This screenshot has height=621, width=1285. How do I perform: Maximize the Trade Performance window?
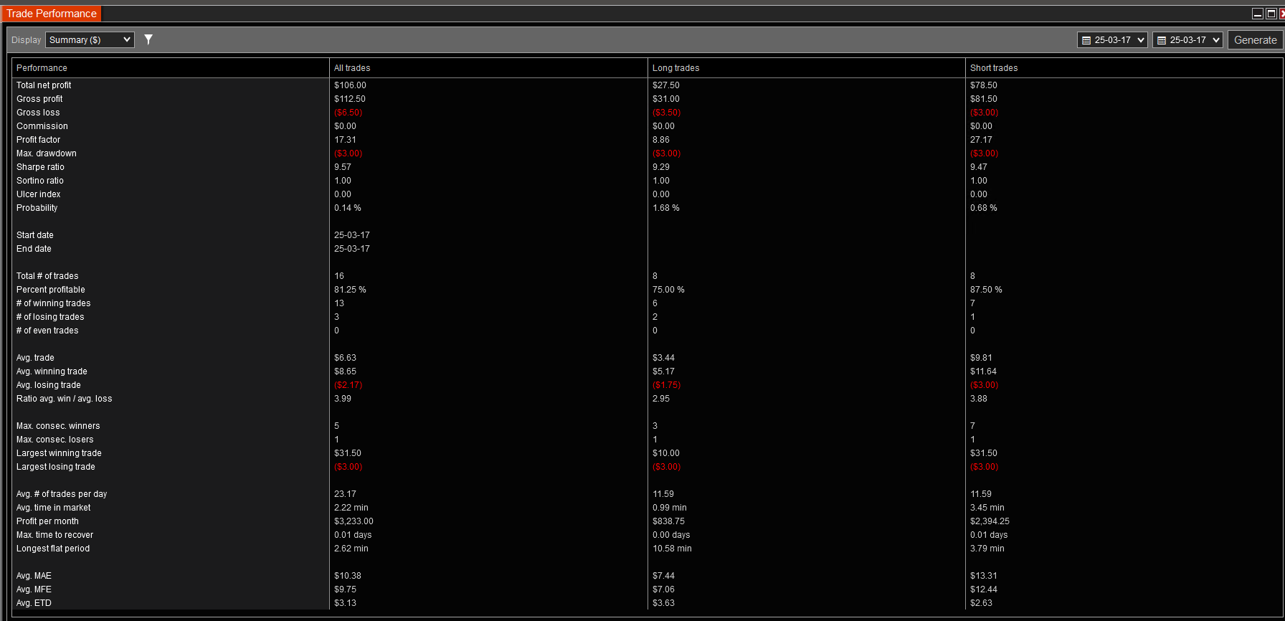pos(1271,14)
